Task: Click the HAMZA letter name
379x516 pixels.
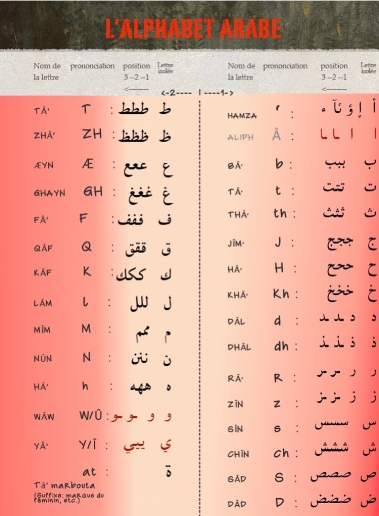Action: coord(242,116)
